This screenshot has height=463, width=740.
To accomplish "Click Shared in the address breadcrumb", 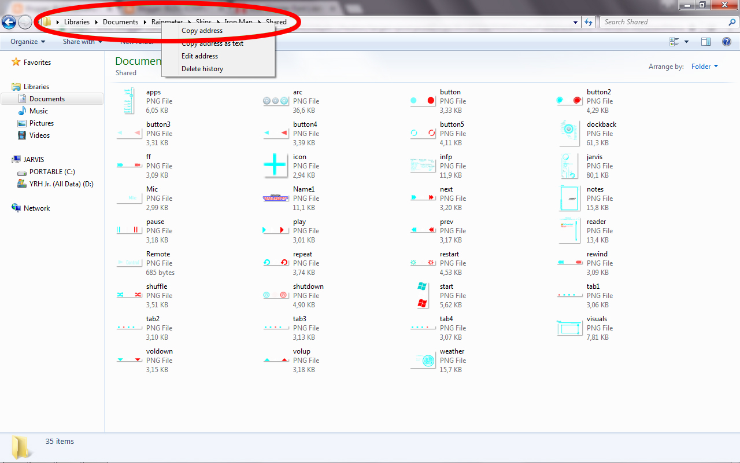I will [276, 22].
